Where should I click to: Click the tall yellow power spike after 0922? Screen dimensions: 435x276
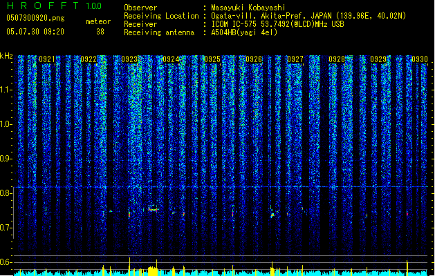(129, 266)
